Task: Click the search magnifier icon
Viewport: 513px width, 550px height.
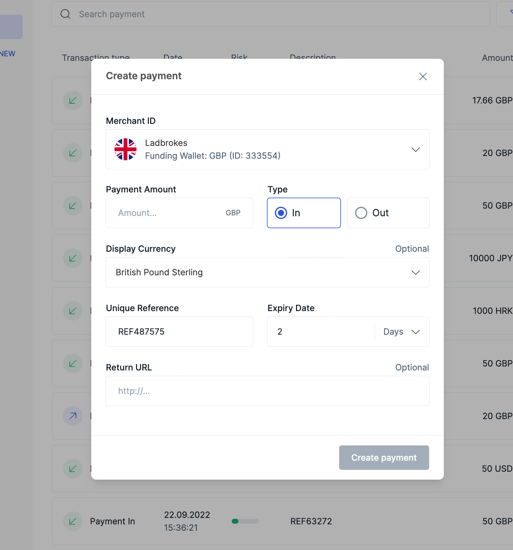Action: 66,14
